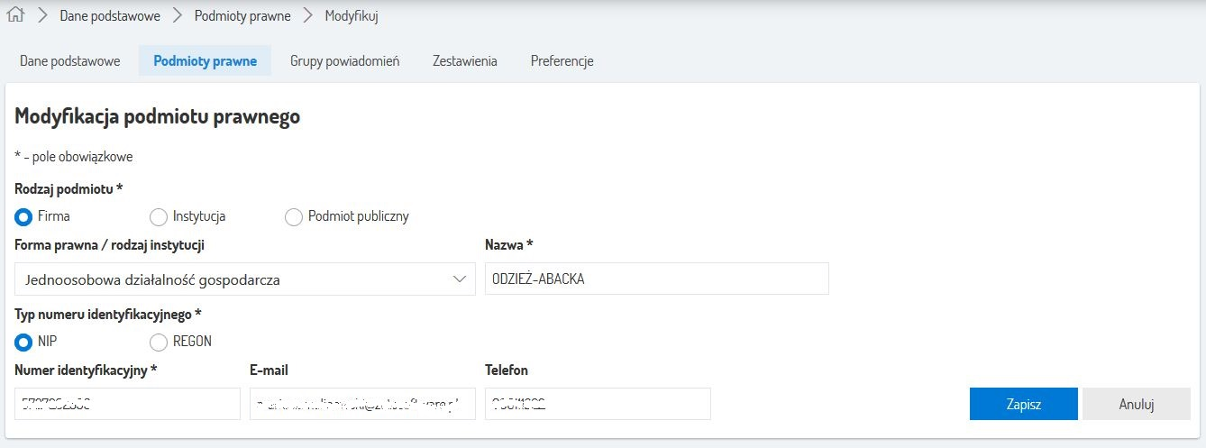Screen dimensions: 1206x448
Task: Click the home icon in the breadcrumb
Action: click(x=15, y=15)
